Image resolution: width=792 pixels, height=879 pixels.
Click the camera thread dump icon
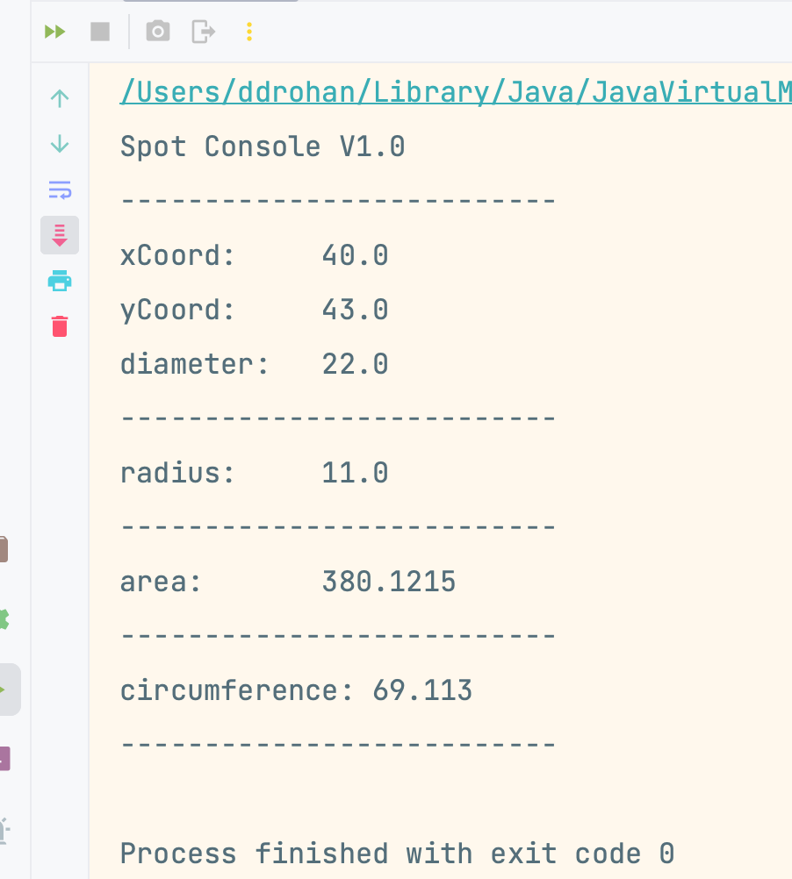pyautogui.click(x=157, y=32)
